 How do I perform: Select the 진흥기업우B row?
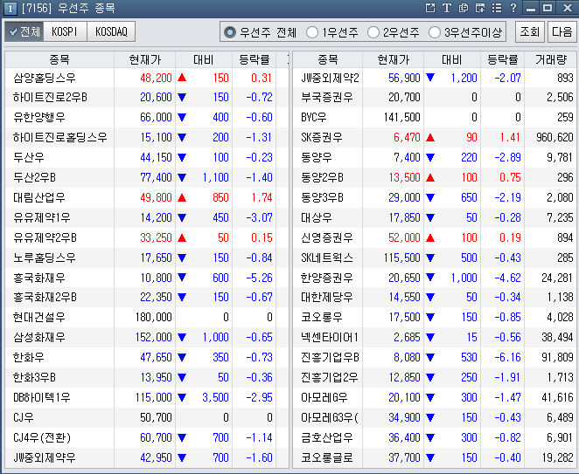click(435, 357)
